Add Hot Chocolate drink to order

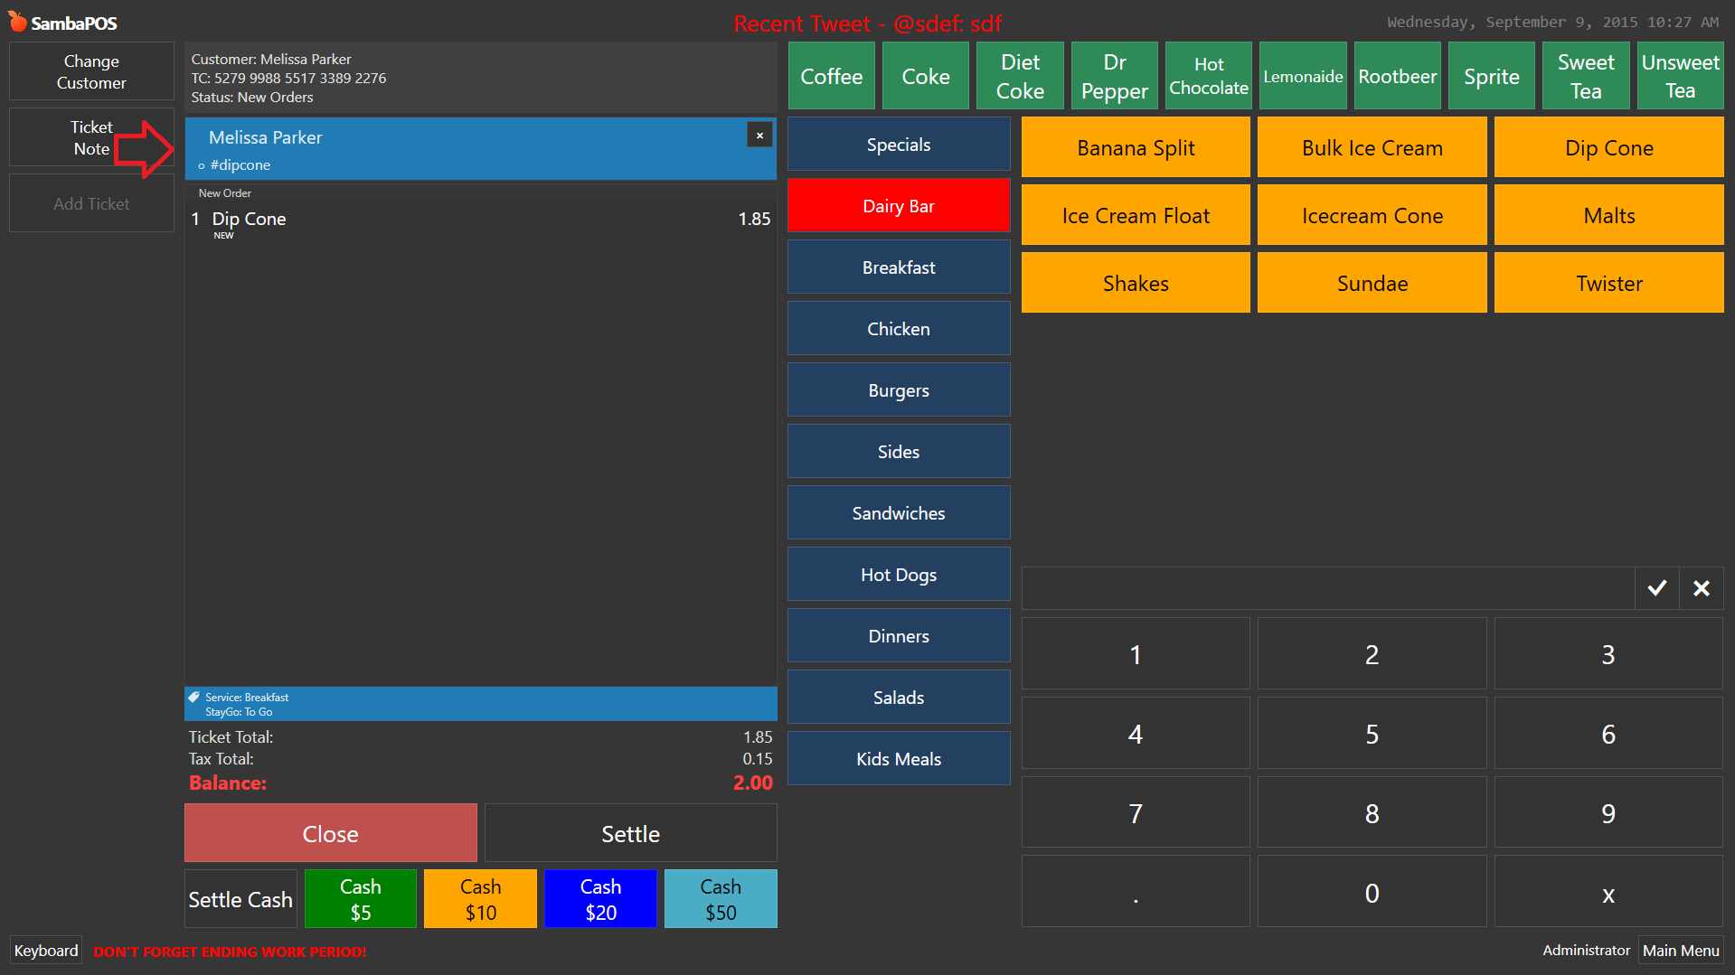(x=1209, y=76)
